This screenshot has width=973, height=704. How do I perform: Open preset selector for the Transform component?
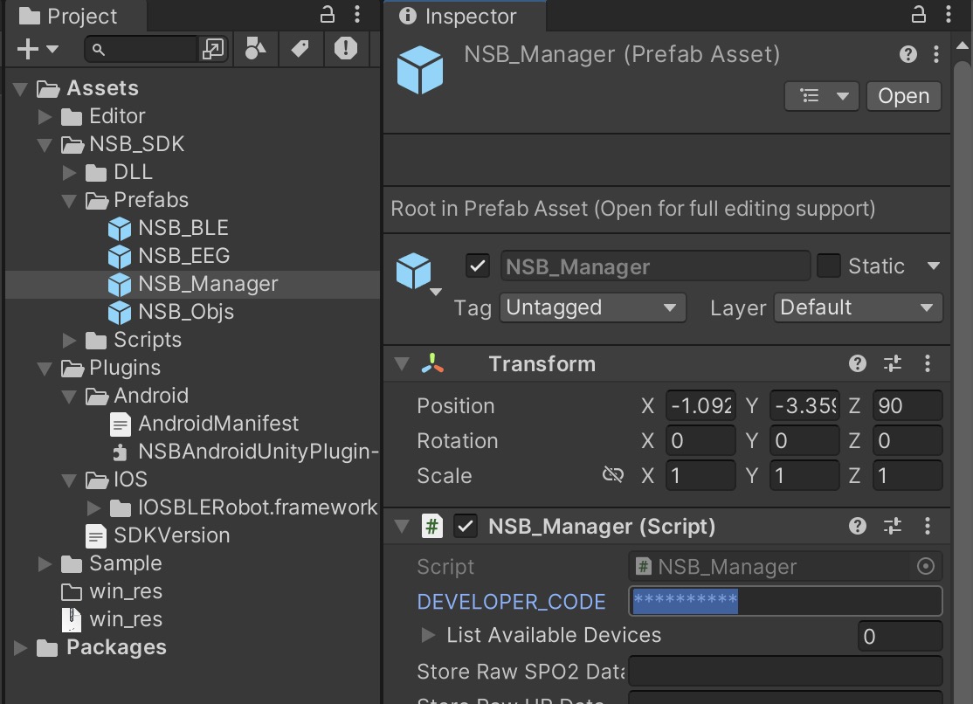tap(892, 363)
